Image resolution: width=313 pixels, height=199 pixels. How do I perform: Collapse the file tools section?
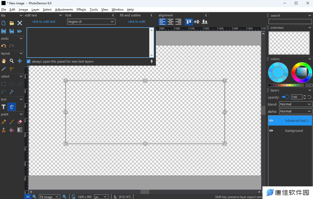21,16
